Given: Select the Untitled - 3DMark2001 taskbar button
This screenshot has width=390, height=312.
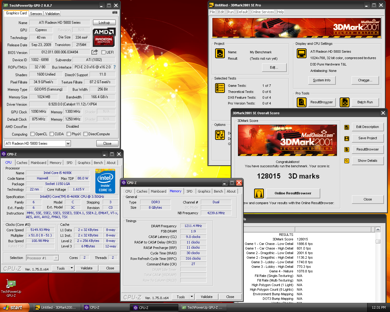Looking at the screenshot, I should 56,307.
